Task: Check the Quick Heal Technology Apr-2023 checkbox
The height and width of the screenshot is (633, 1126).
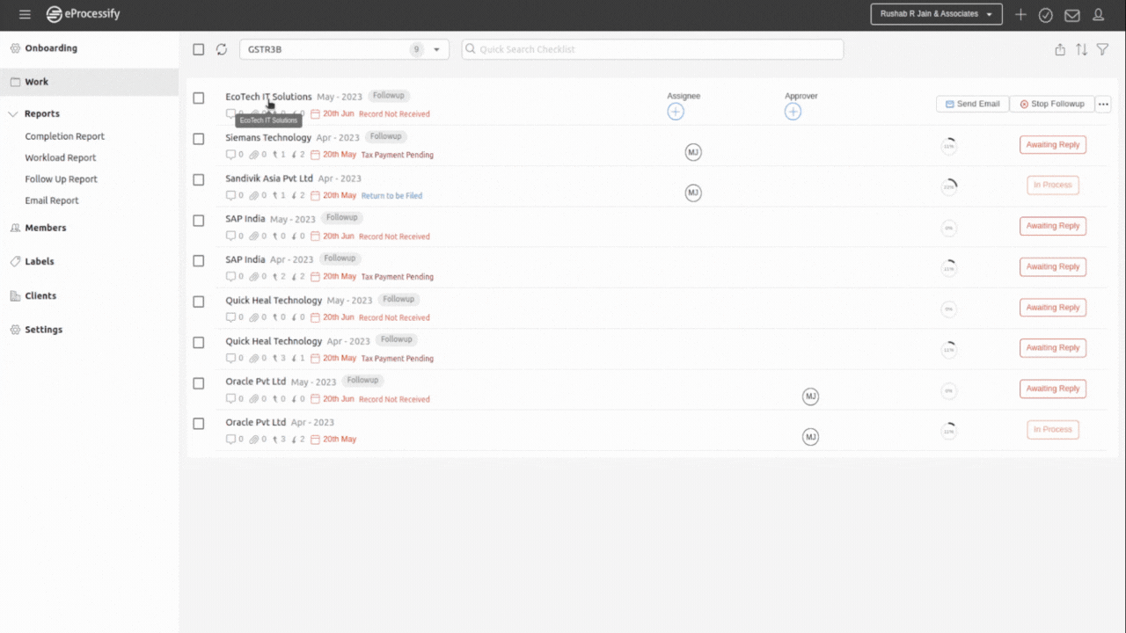Action: pos(199,342)
